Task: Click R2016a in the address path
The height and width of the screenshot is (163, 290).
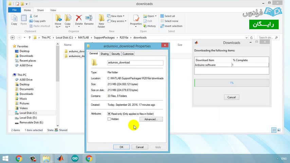Action: (124, 38)
